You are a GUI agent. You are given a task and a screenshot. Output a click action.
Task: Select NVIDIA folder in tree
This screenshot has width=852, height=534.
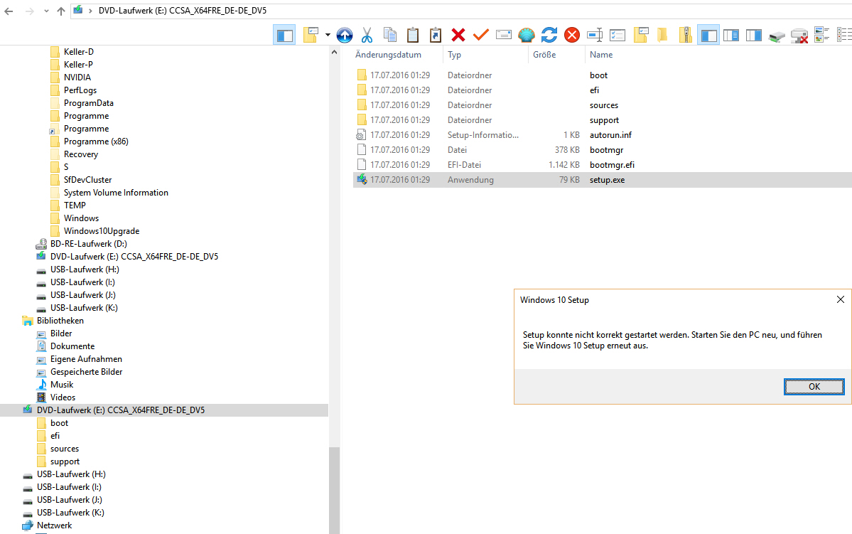[x=77, y=78]
